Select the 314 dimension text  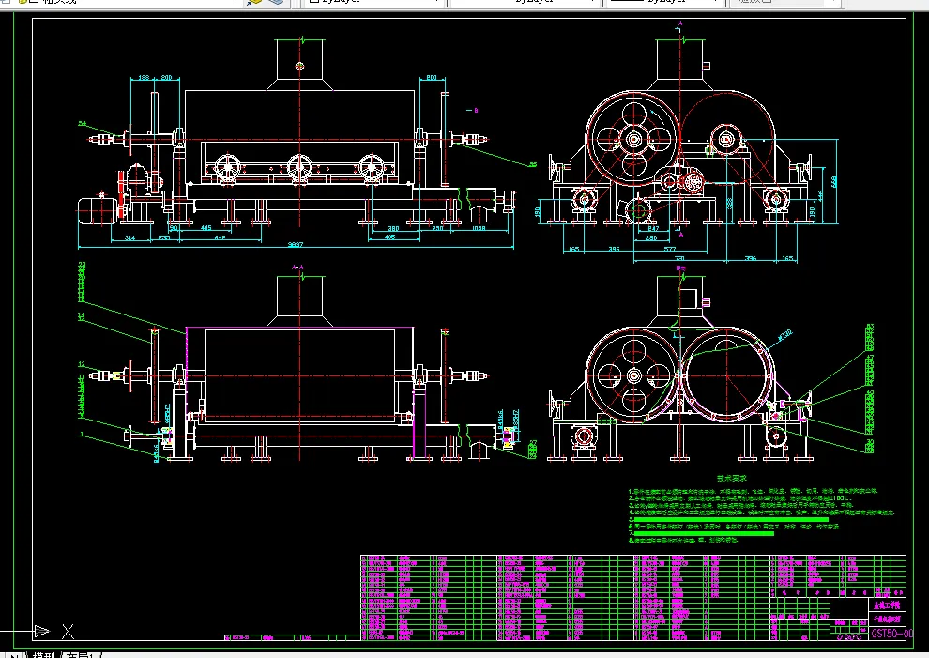click(x=129, y=237)
